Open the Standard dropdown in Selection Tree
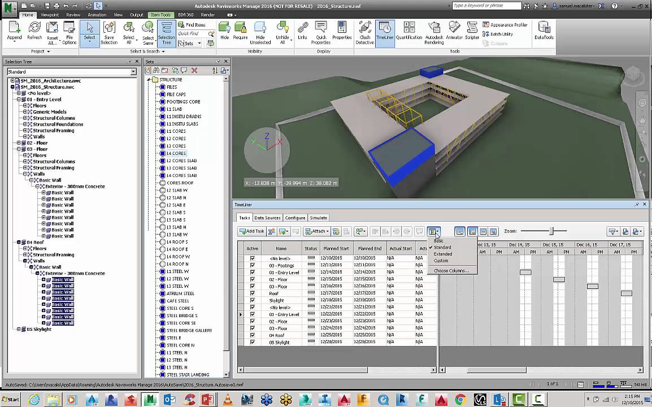 coord(133,72)
